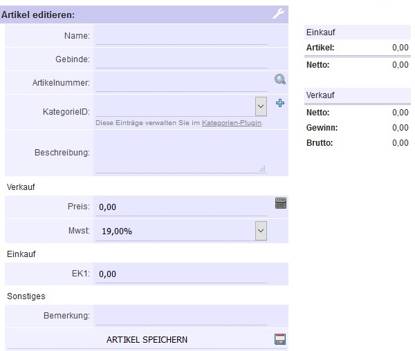Expand the KategorieID dropdown arrow
Viewport: 415px width, 351px height.
click(x=261, y=106)
